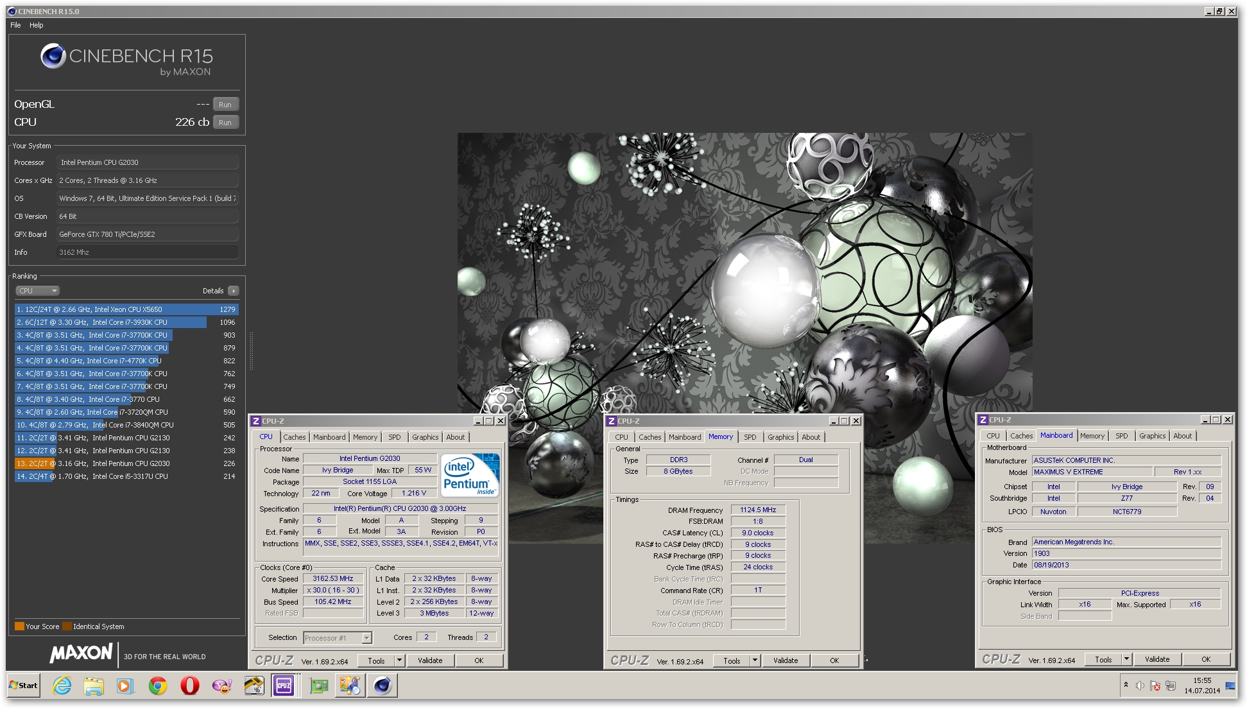Open the volume speaker tray icon
This screenshot has height=708, width=1247.
point(1140,686)
